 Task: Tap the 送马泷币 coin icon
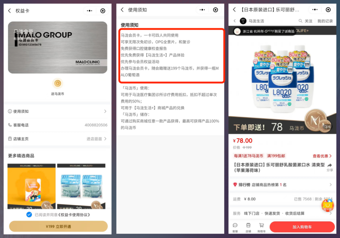(58, 84)
